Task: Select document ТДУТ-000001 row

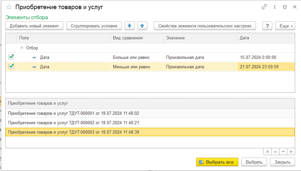Action: click(x=150, y=113)
